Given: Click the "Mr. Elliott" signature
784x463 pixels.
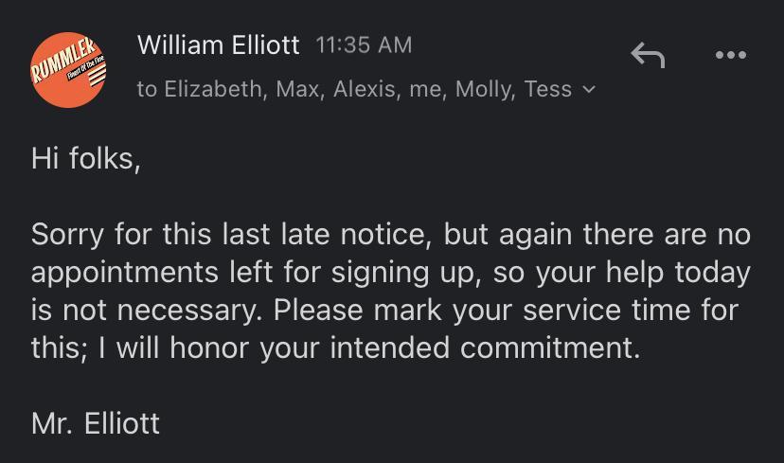Looking at the screenshot, I should click(96, 422).
